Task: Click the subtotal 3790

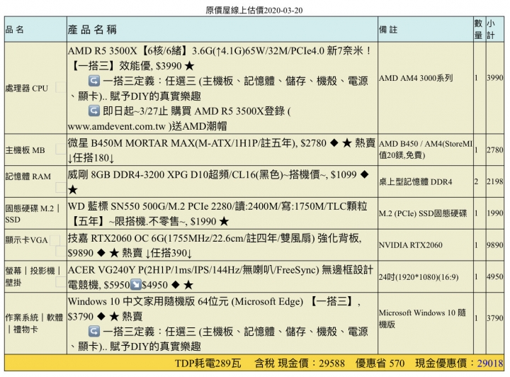Action: tap(494, 317)
